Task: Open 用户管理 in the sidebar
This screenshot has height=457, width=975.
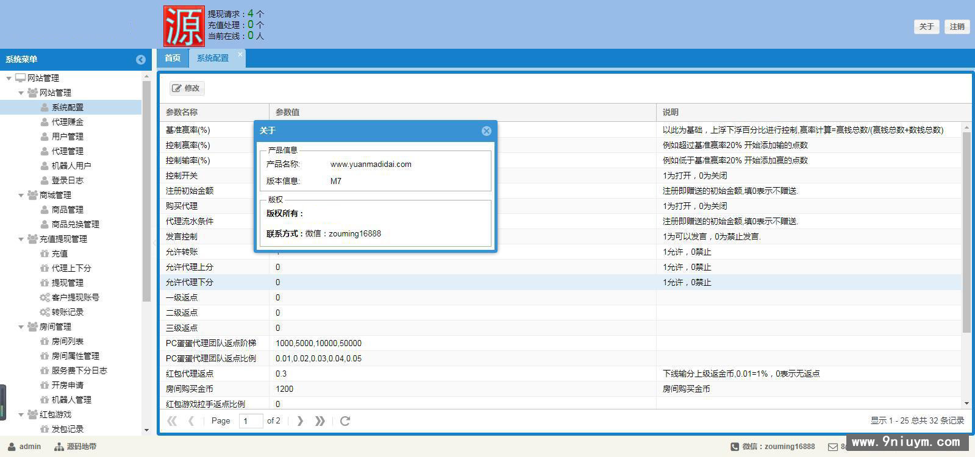Action: coord(68,136)
